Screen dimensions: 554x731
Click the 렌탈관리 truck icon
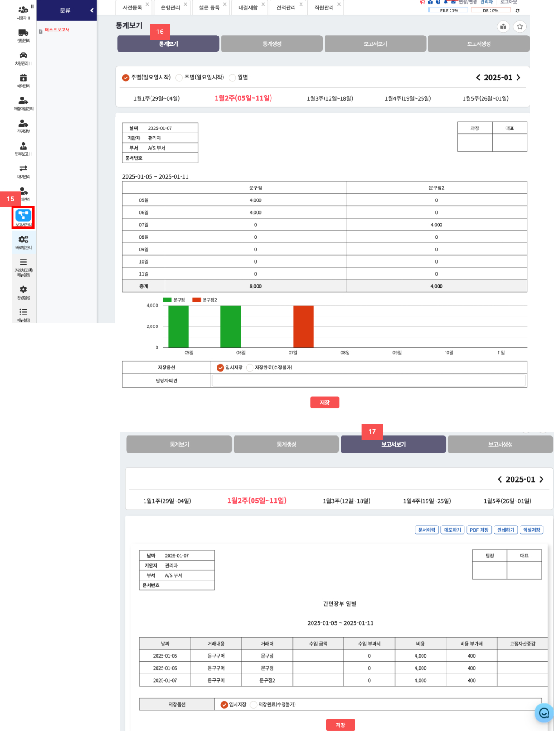click(x=23, y=33)
